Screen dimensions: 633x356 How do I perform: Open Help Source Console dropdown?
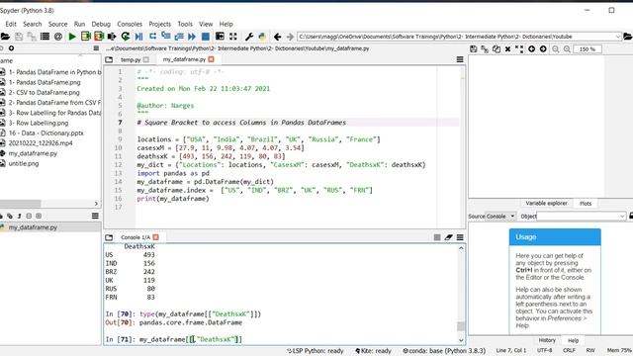point(500,217)
